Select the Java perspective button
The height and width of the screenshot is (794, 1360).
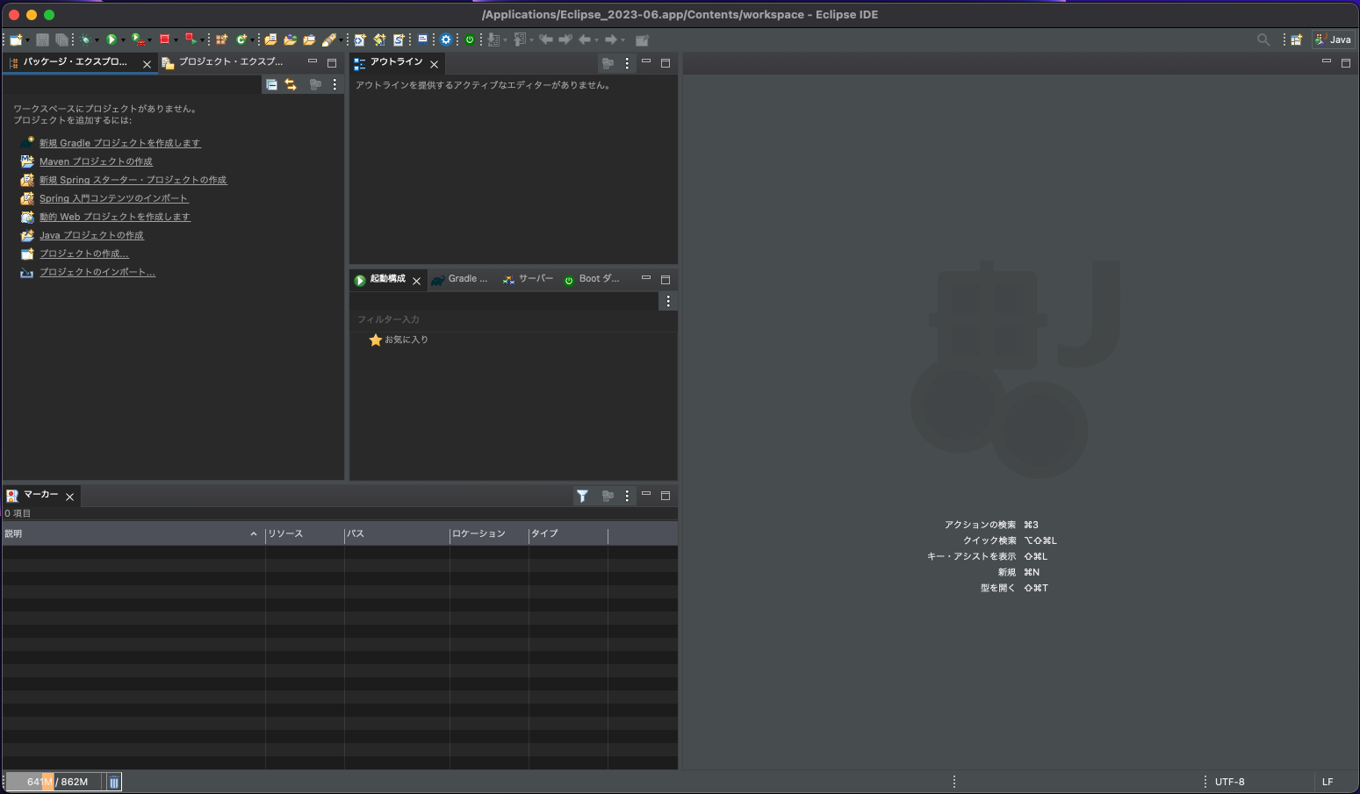coord(1333,39)
